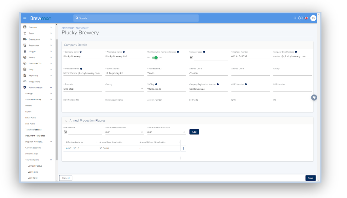Image resolution: width=347 pixels, height=198 pixels.
Task: Click into the Search field
Action: click(136, 18)
